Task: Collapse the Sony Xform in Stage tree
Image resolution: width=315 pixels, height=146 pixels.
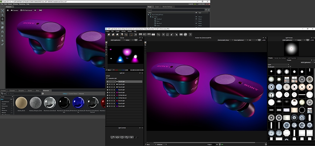Action: coord(150,17)
